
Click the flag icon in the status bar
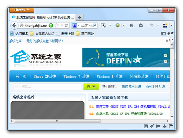point(158,126)
